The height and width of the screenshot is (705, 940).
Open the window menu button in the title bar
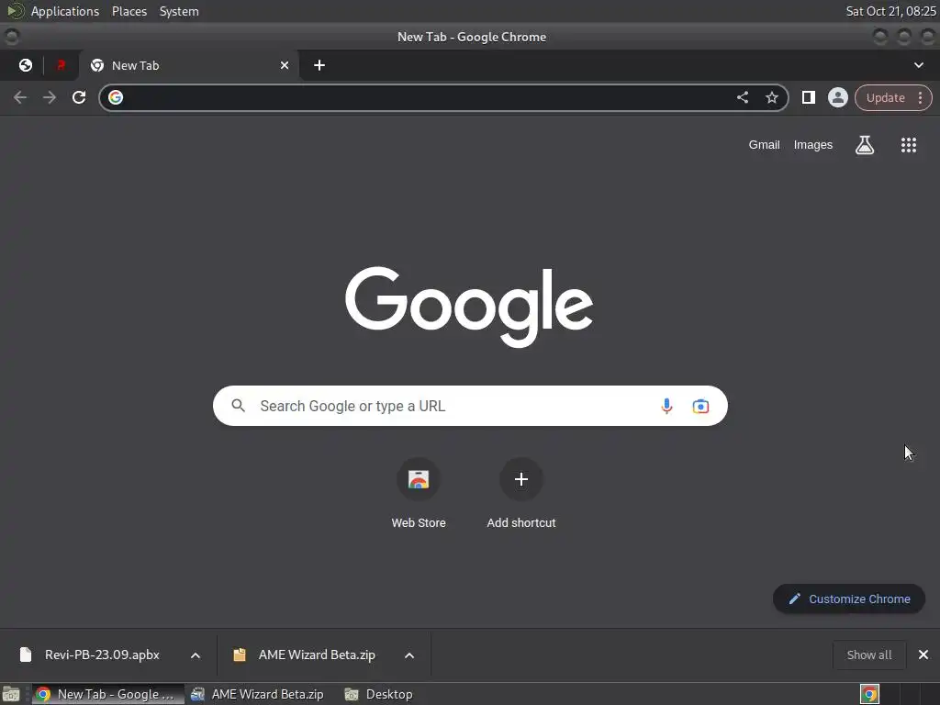point(11,37)
